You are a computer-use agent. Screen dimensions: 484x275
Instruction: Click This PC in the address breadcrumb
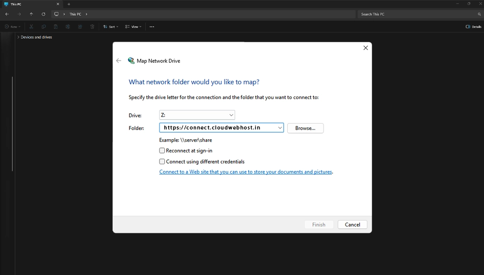(75, 14)
